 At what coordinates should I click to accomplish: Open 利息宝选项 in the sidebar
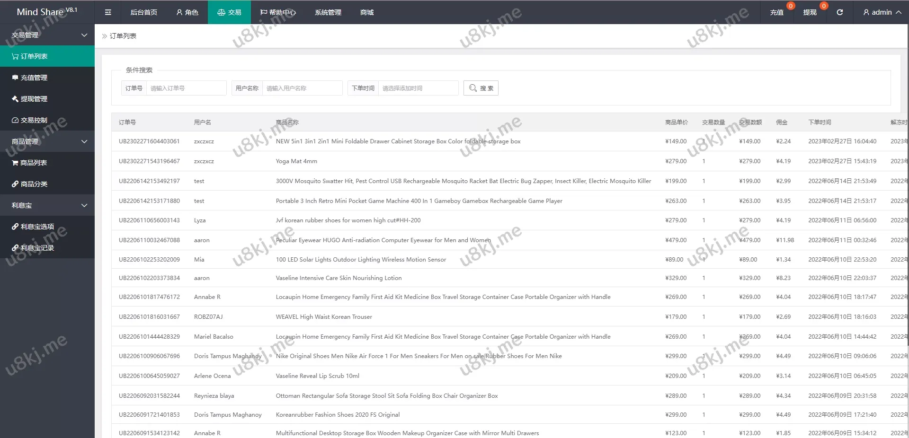pos(37,227)
